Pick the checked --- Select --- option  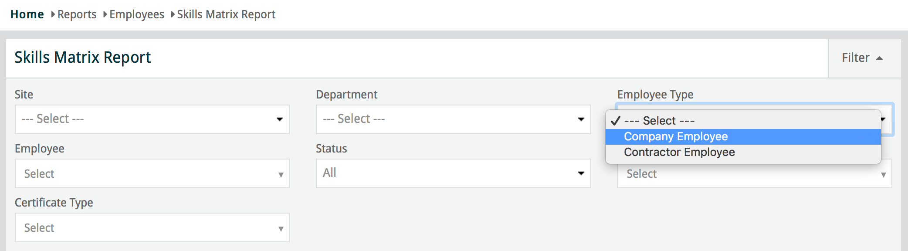pyautogui.click(x=659, y=121)
